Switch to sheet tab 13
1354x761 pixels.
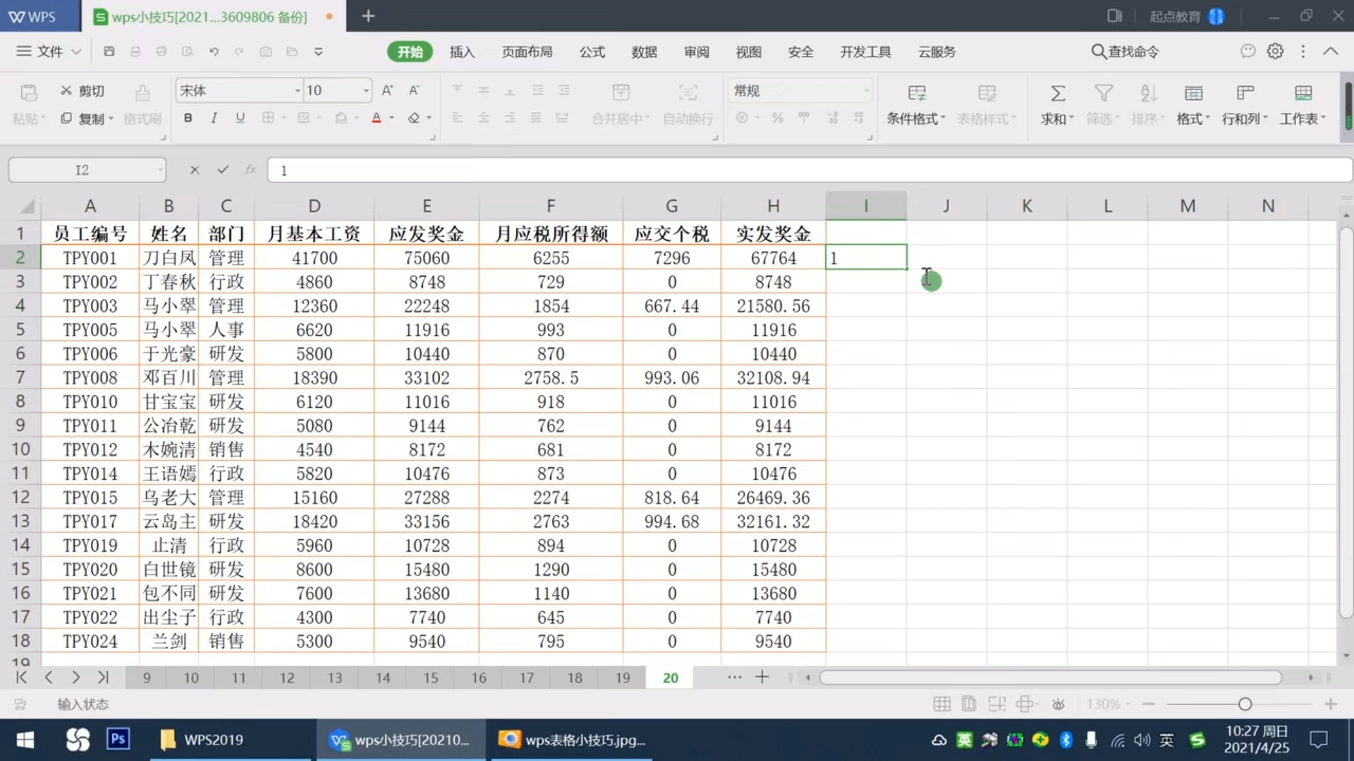[334, 677]
